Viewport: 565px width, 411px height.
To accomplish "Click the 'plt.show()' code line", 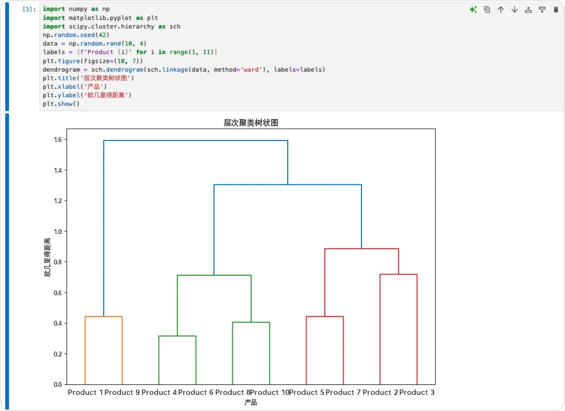I will coord(61,104).
